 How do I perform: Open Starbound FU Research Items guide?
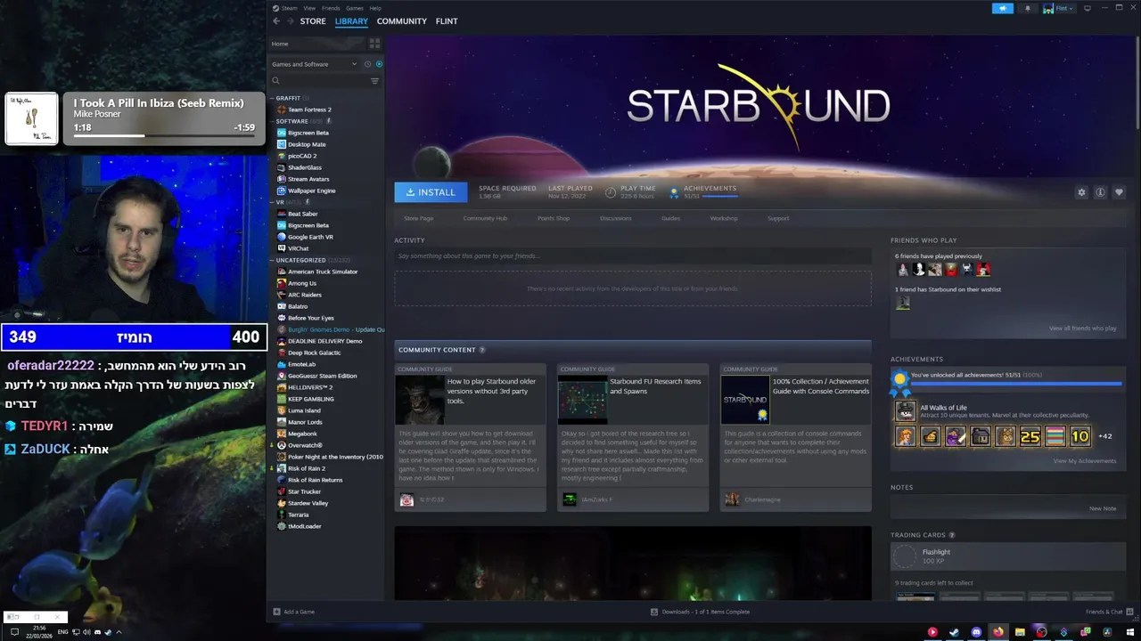[633, 437]
